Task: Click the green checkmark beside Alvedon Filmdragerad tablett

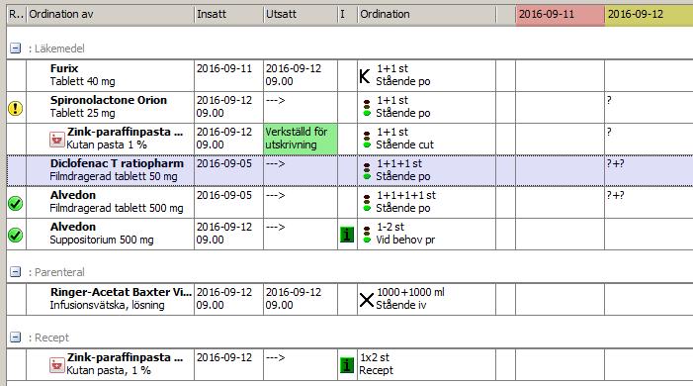Action: pos(16,203)
